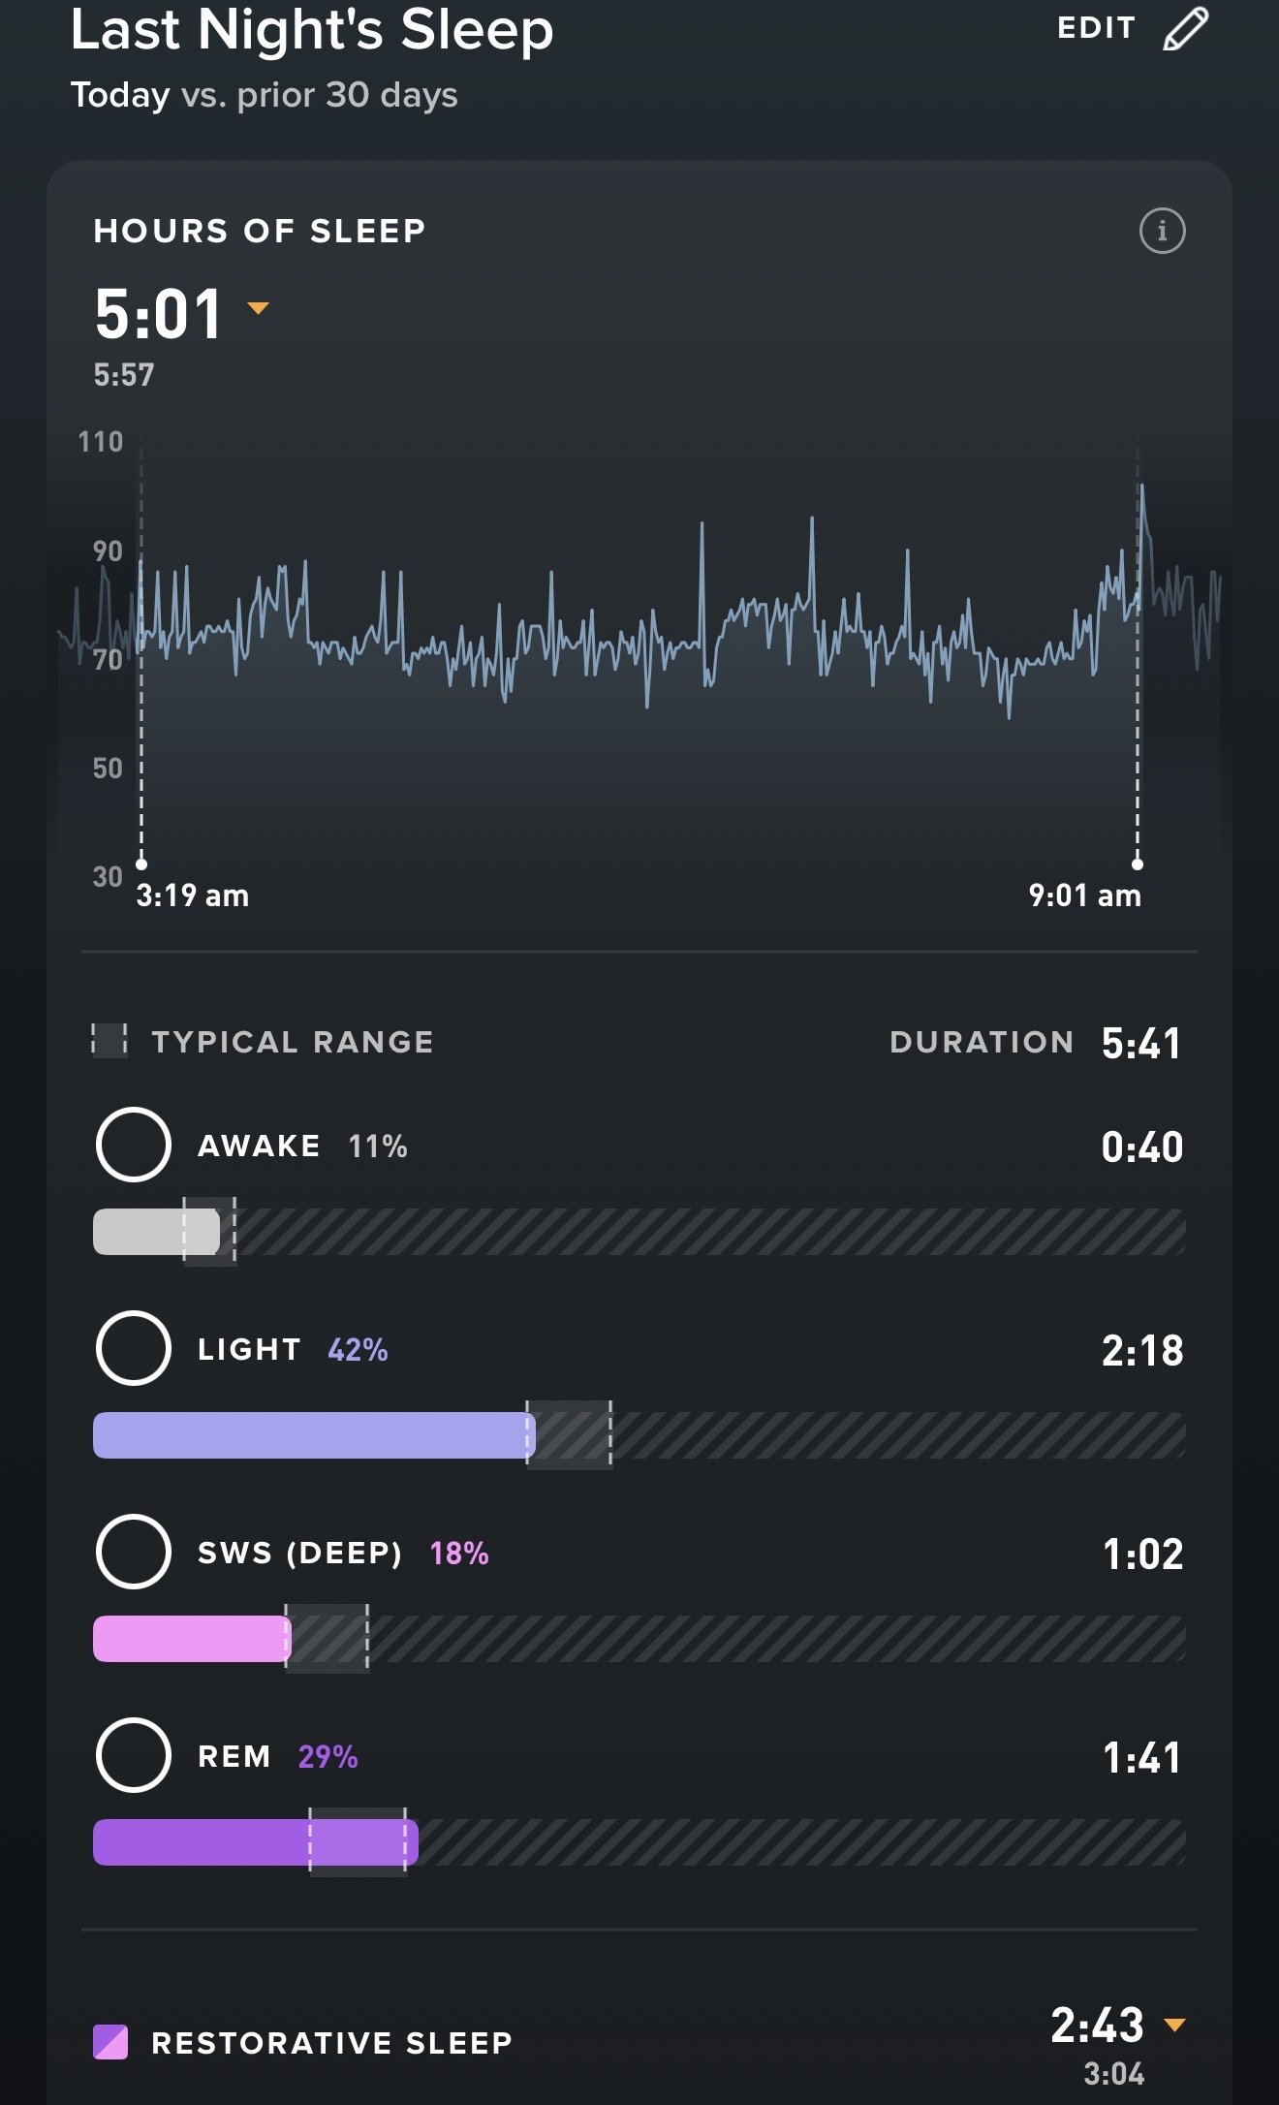Open the Hours of Sleep info icon

[x=1162, y=232]
